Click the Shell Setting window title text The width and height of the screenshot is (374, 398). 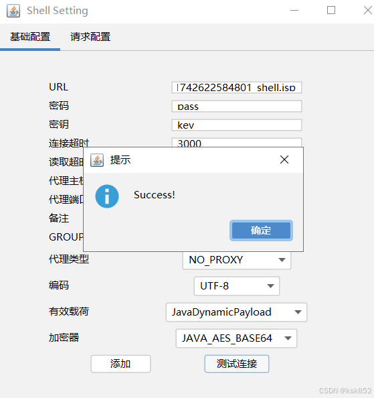click(58, 11)
